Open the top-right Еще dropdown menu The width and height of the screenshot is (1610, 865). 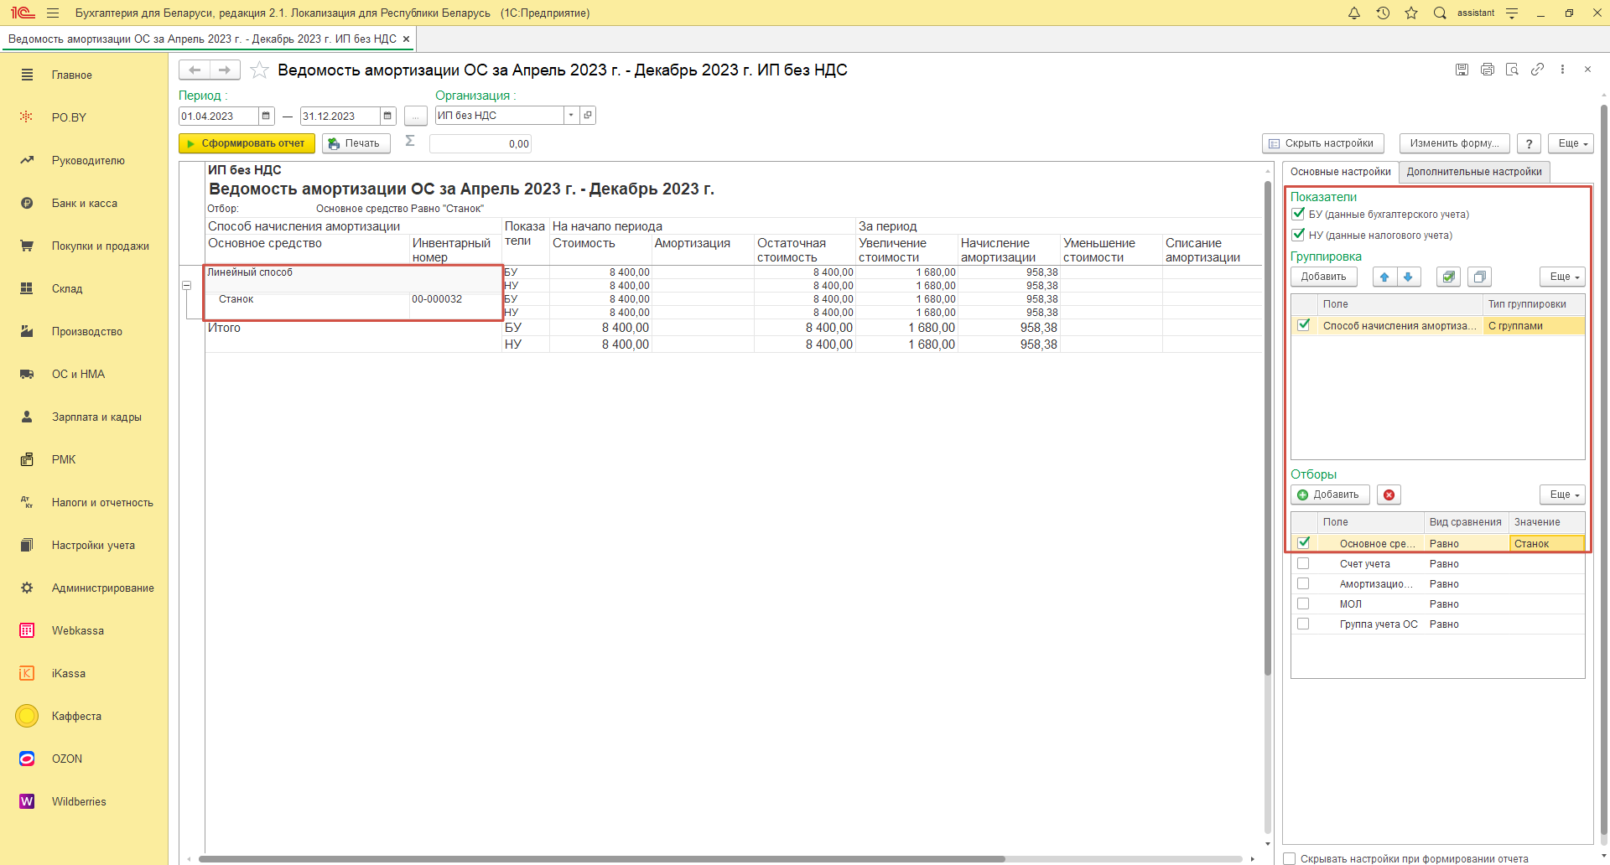click(1570, 143)
